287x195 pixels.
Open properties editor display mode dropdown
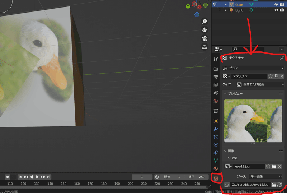[218, 49]
